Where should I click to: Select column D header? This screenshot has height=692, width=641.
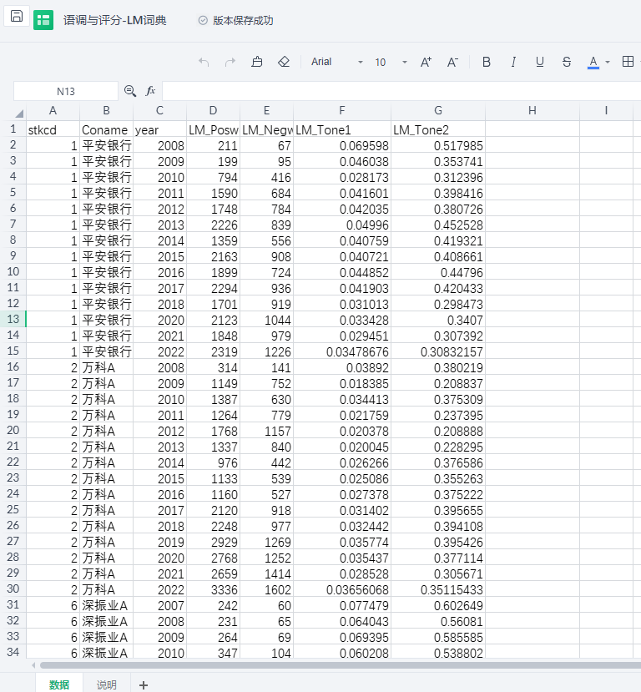click(x=213, y=111)
